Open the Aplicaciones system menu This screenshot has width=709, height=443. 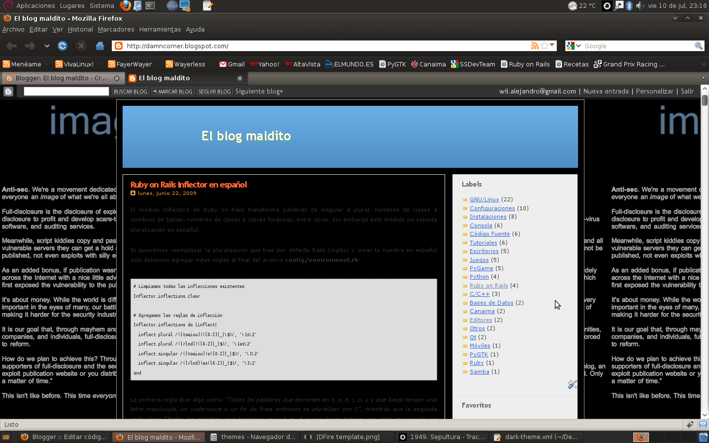point(35,5)
